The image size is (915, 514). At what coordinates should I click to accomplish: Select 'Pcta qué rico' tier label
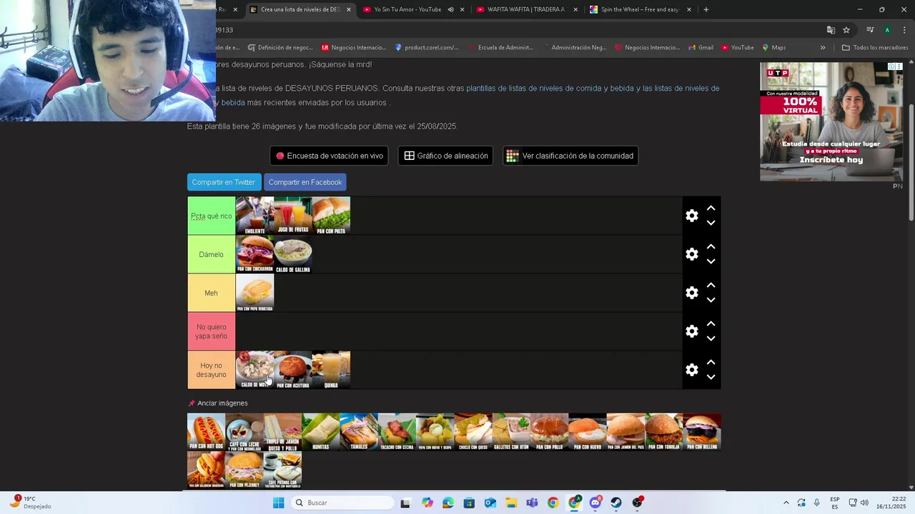[x=211, y=216]
